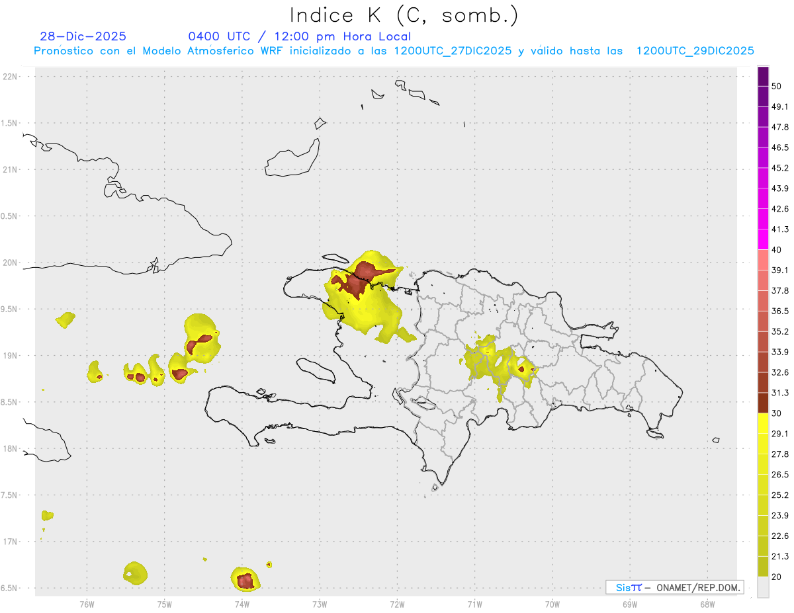
Task: Select the magenta swatch between 41.3 and 42.6
Action: tap(763, 219)
